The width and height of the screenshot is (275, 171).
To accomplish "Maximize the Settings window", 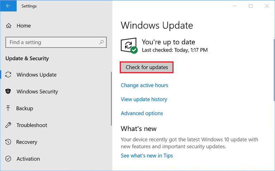I will (x=251, y=6).
